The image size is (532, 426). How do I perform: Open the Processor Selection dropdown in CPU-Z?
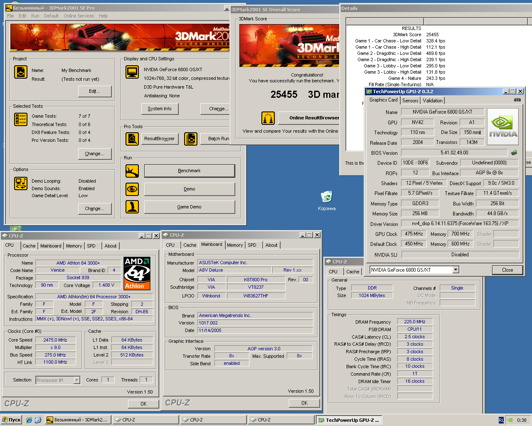click(x=76, y=380)
